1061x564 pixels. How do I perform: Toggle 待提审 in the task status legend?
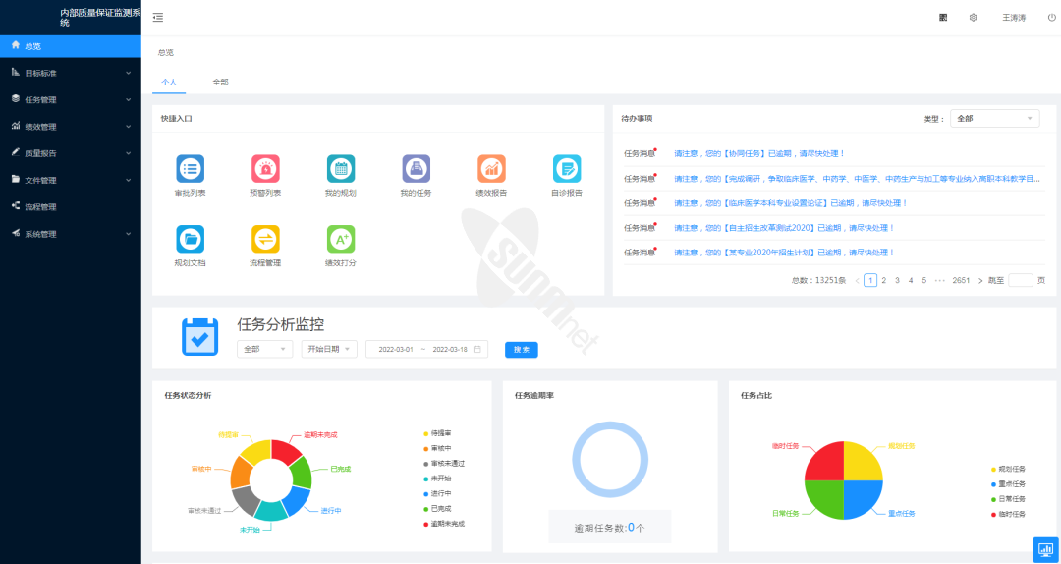tap(439, 433)
